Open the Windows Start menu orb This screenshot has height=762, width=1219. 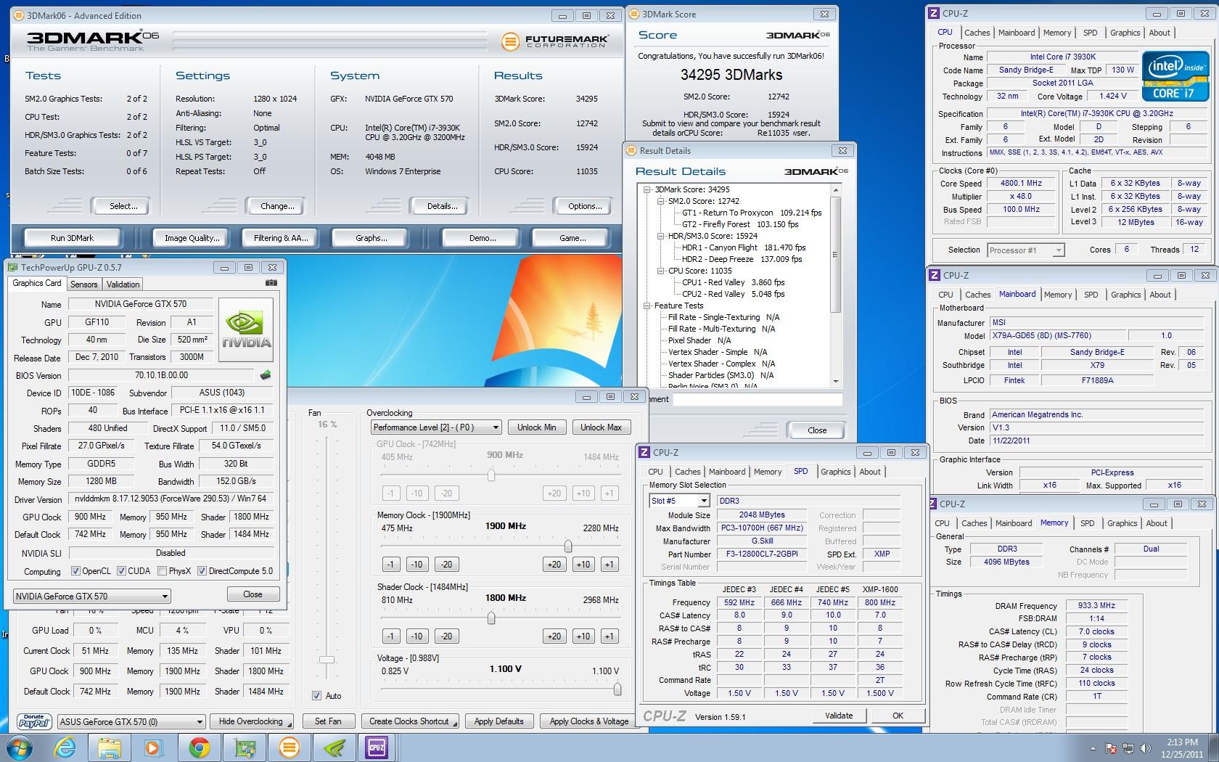coord(19,747)
